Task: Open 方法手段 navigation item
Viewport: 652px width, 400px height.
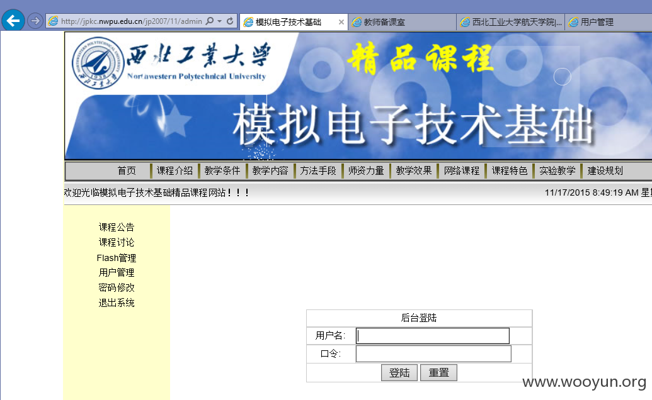Action: [317, 170]
